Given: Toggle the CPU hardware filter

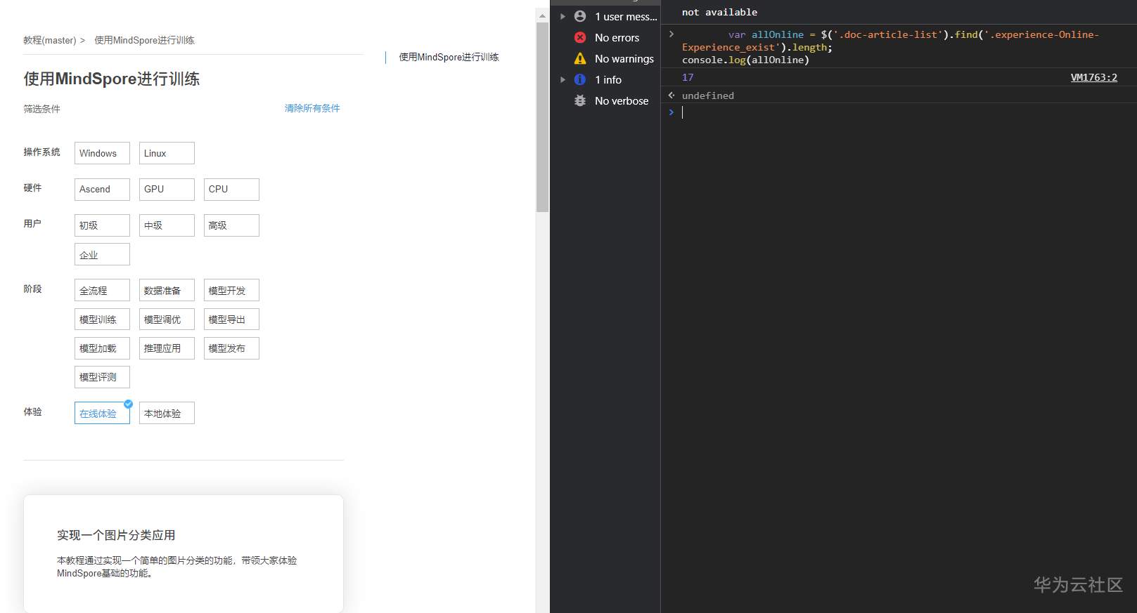Looking at the screenshot, I should [x=231, y=189].
